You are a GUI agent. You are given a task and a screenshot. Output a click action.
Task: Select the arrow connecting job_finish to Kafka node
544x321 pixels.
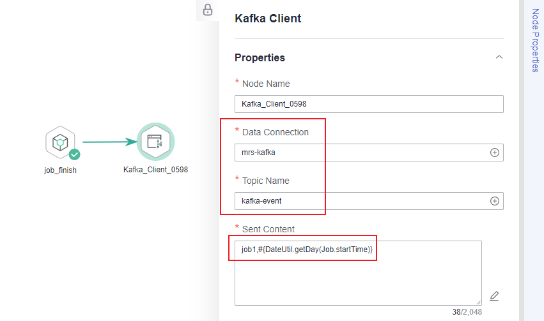coord(110,142)
